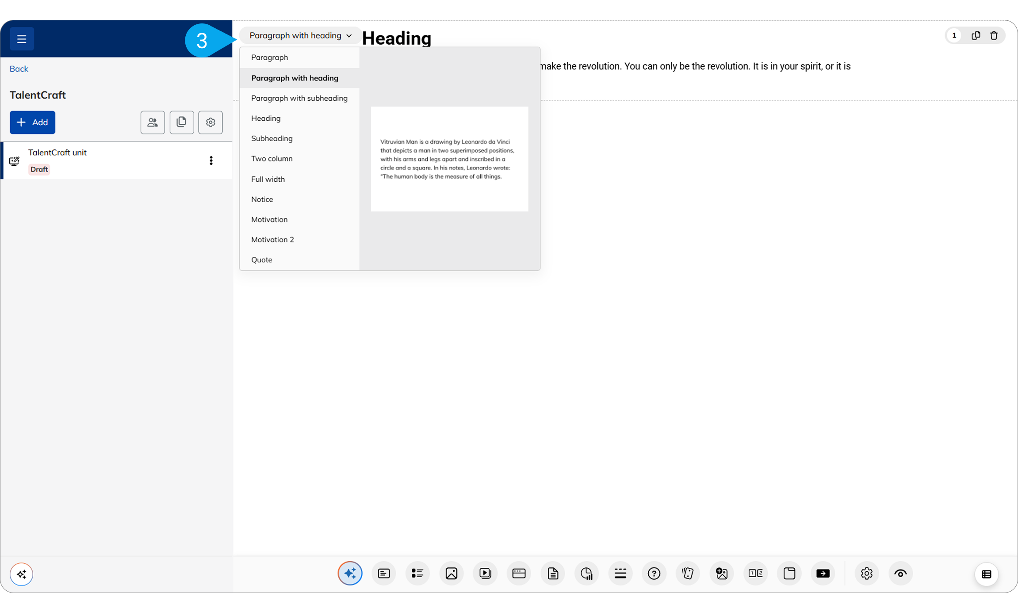The image size is (1018, 593).
Task: Open course settings gear in sidebar
Action: tap(210, 122)
